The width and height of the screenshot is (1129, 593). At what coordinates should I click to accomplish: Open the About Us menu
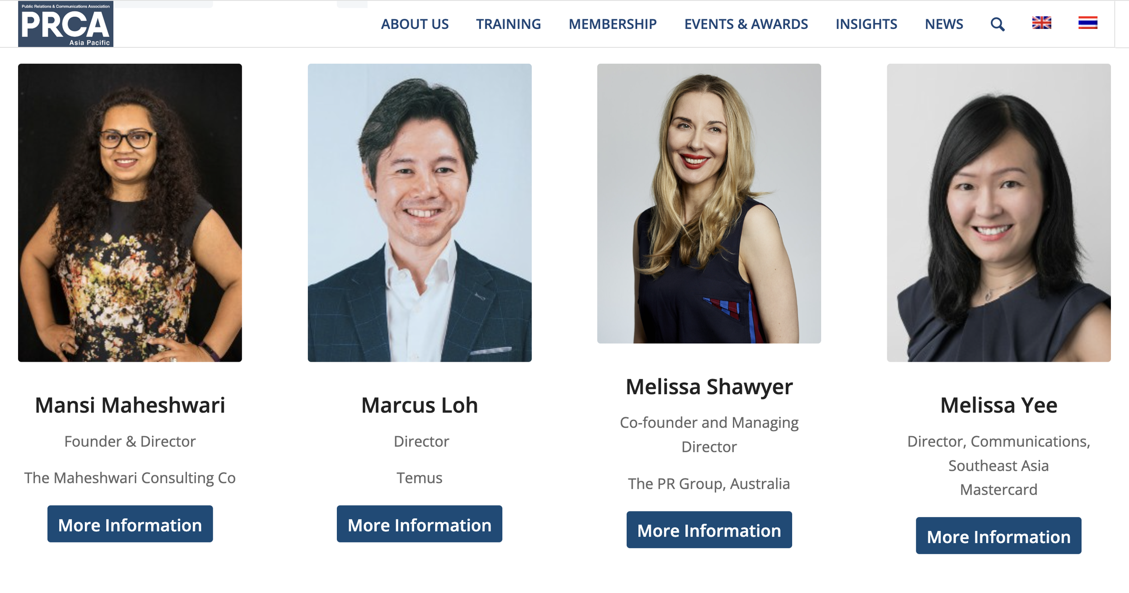[415, 24]
